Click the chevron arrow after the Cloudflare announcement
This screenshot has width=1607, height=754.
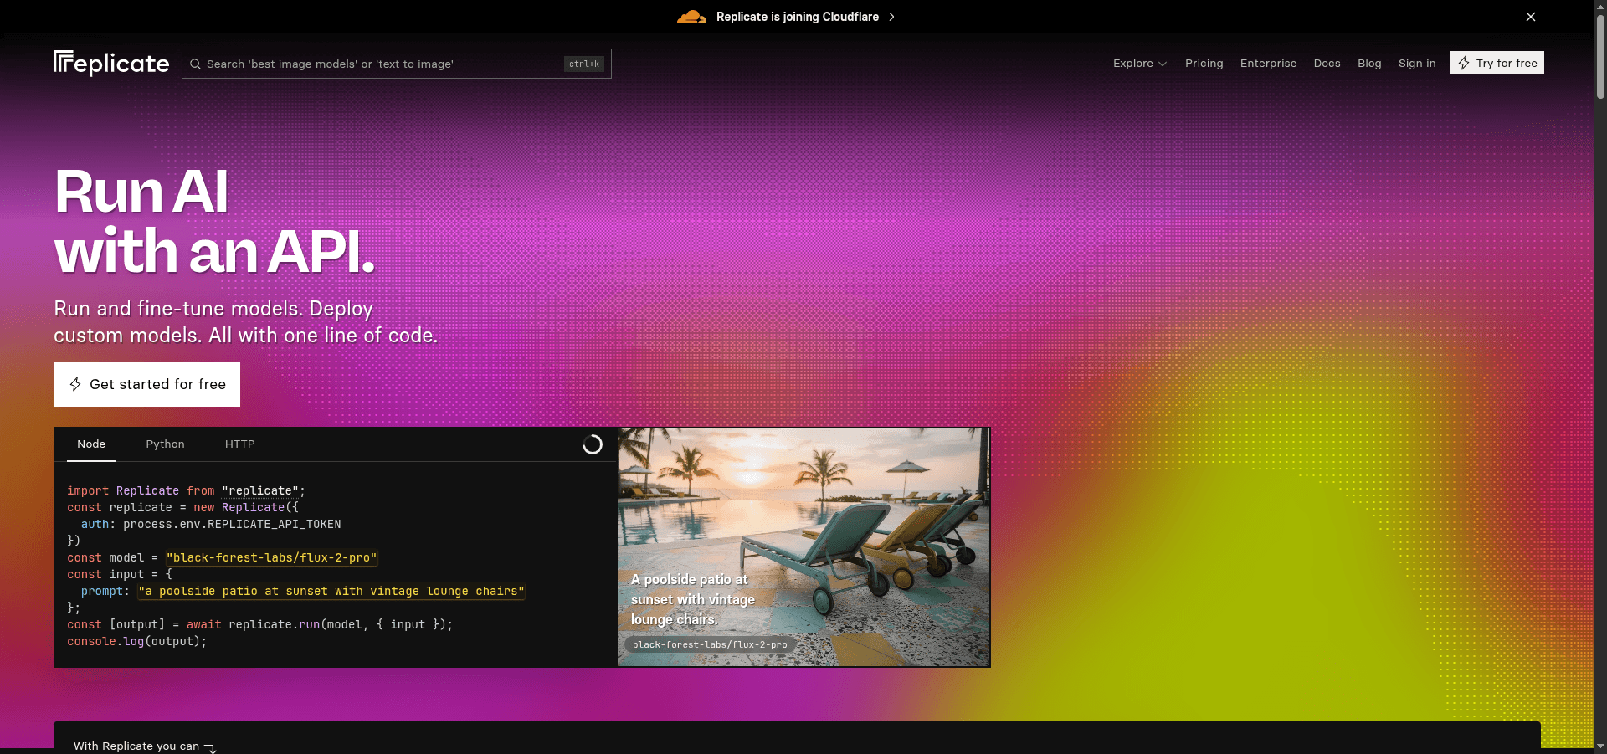[x=891, y=17]
